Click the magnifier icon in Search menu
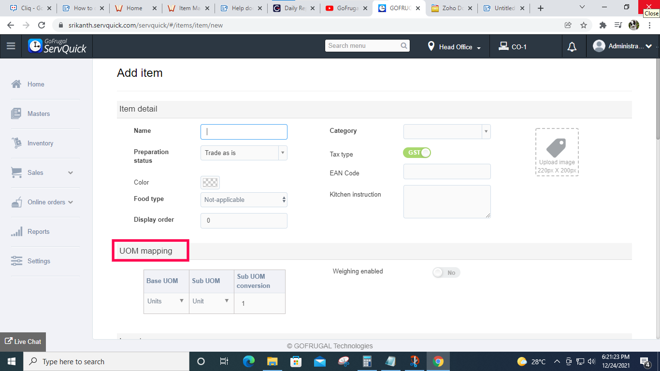 404,46
